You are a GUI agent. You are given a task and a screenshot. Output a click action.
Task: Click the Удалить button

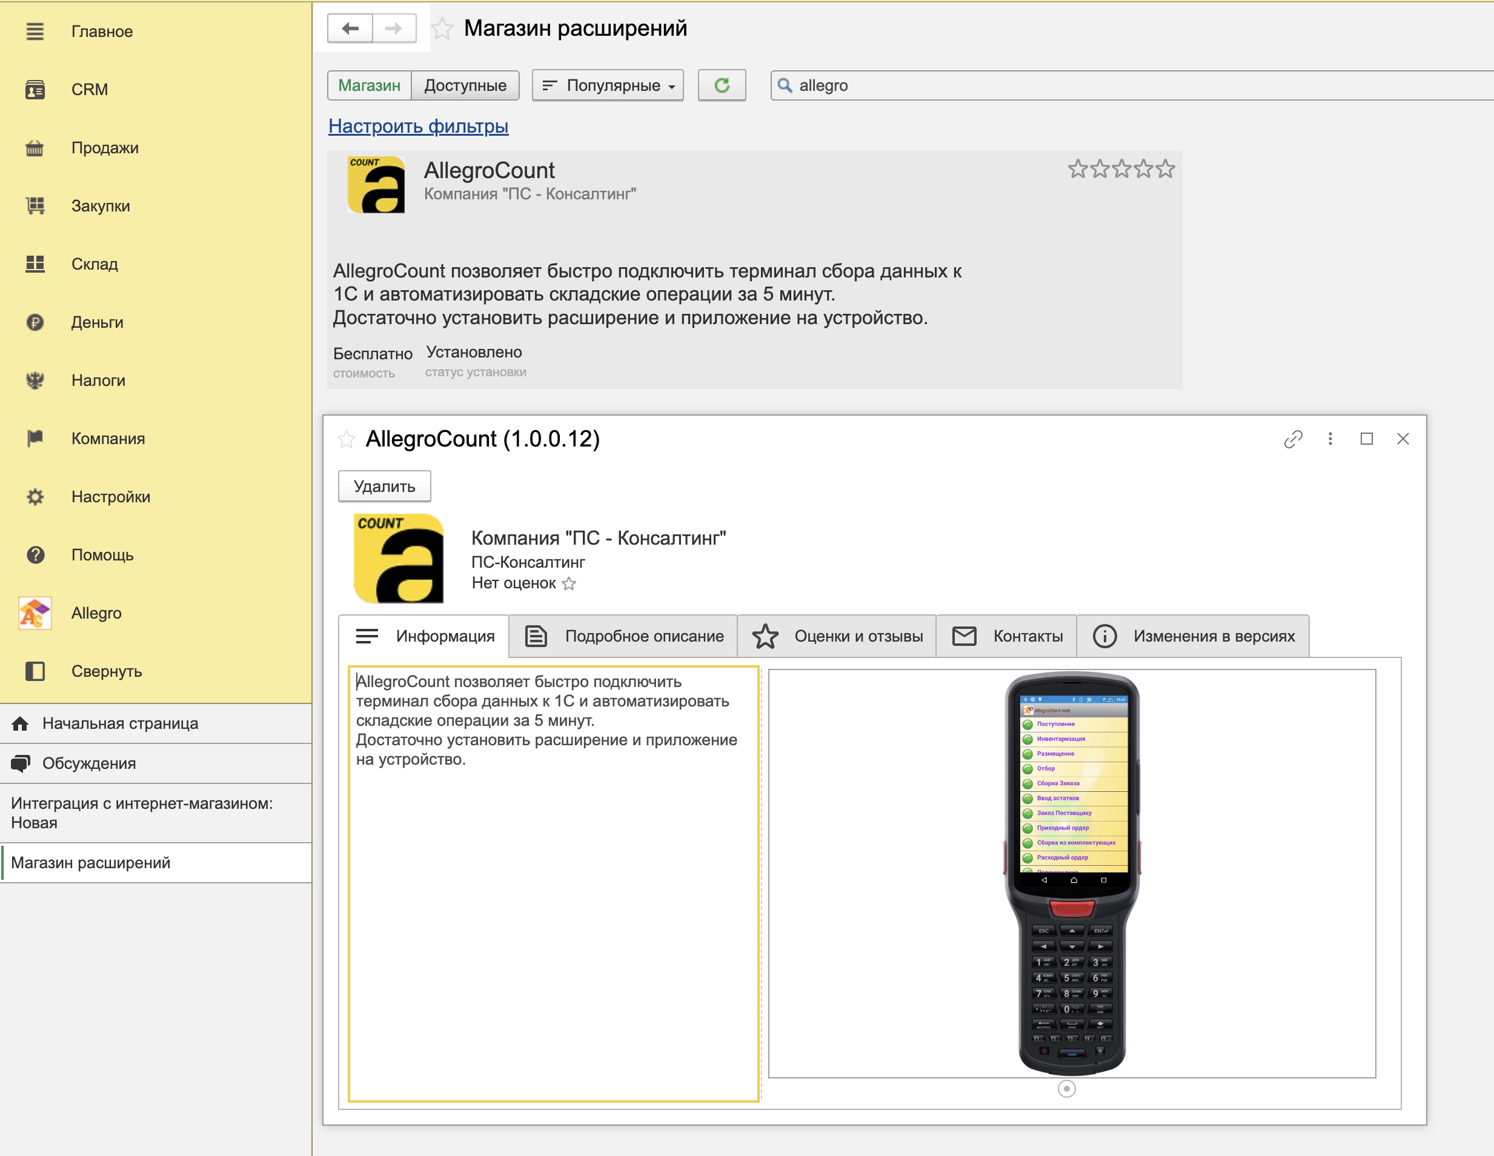(x=383, y=486)
